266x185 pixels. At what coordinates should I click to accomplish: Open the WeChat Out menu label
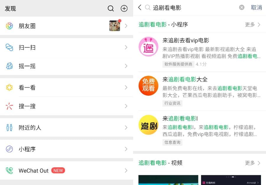tap(34, 171)
